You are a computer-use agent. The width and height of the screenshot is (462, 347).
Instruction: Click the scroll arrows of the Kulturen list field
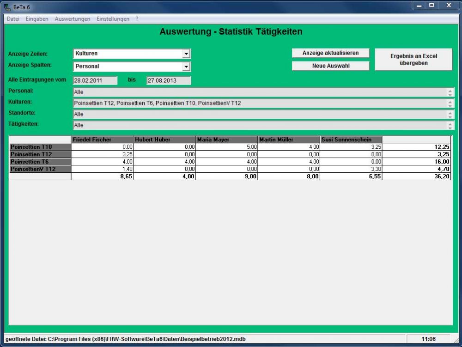pyautogui.click(x=450, y=103)
